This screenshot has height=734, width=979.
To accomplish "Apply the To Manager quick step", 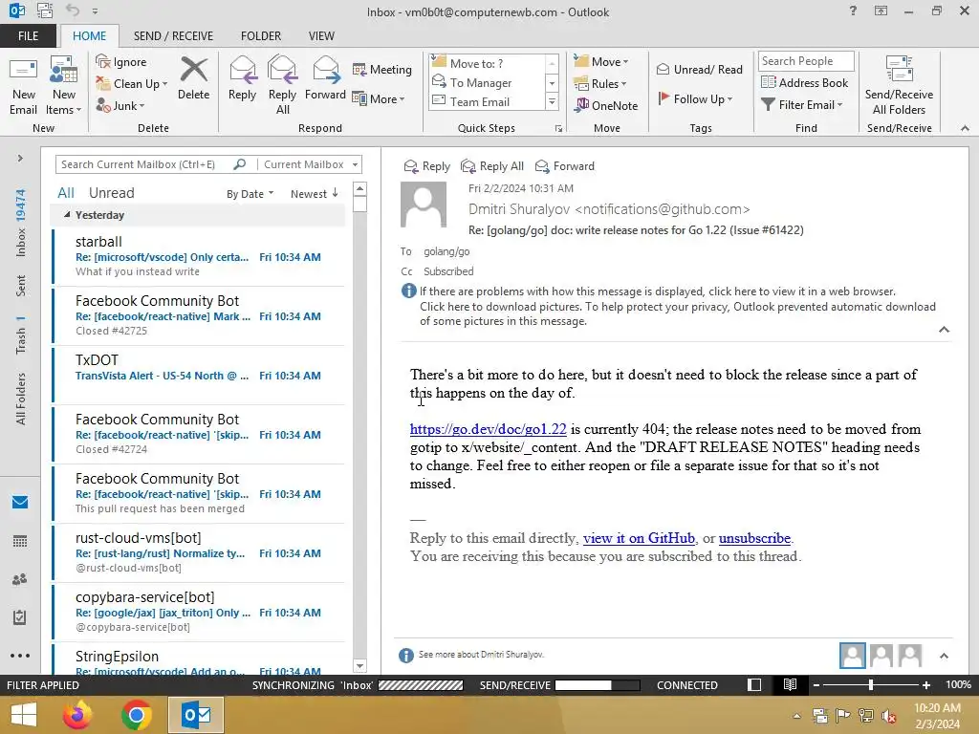I will (481, 82).
